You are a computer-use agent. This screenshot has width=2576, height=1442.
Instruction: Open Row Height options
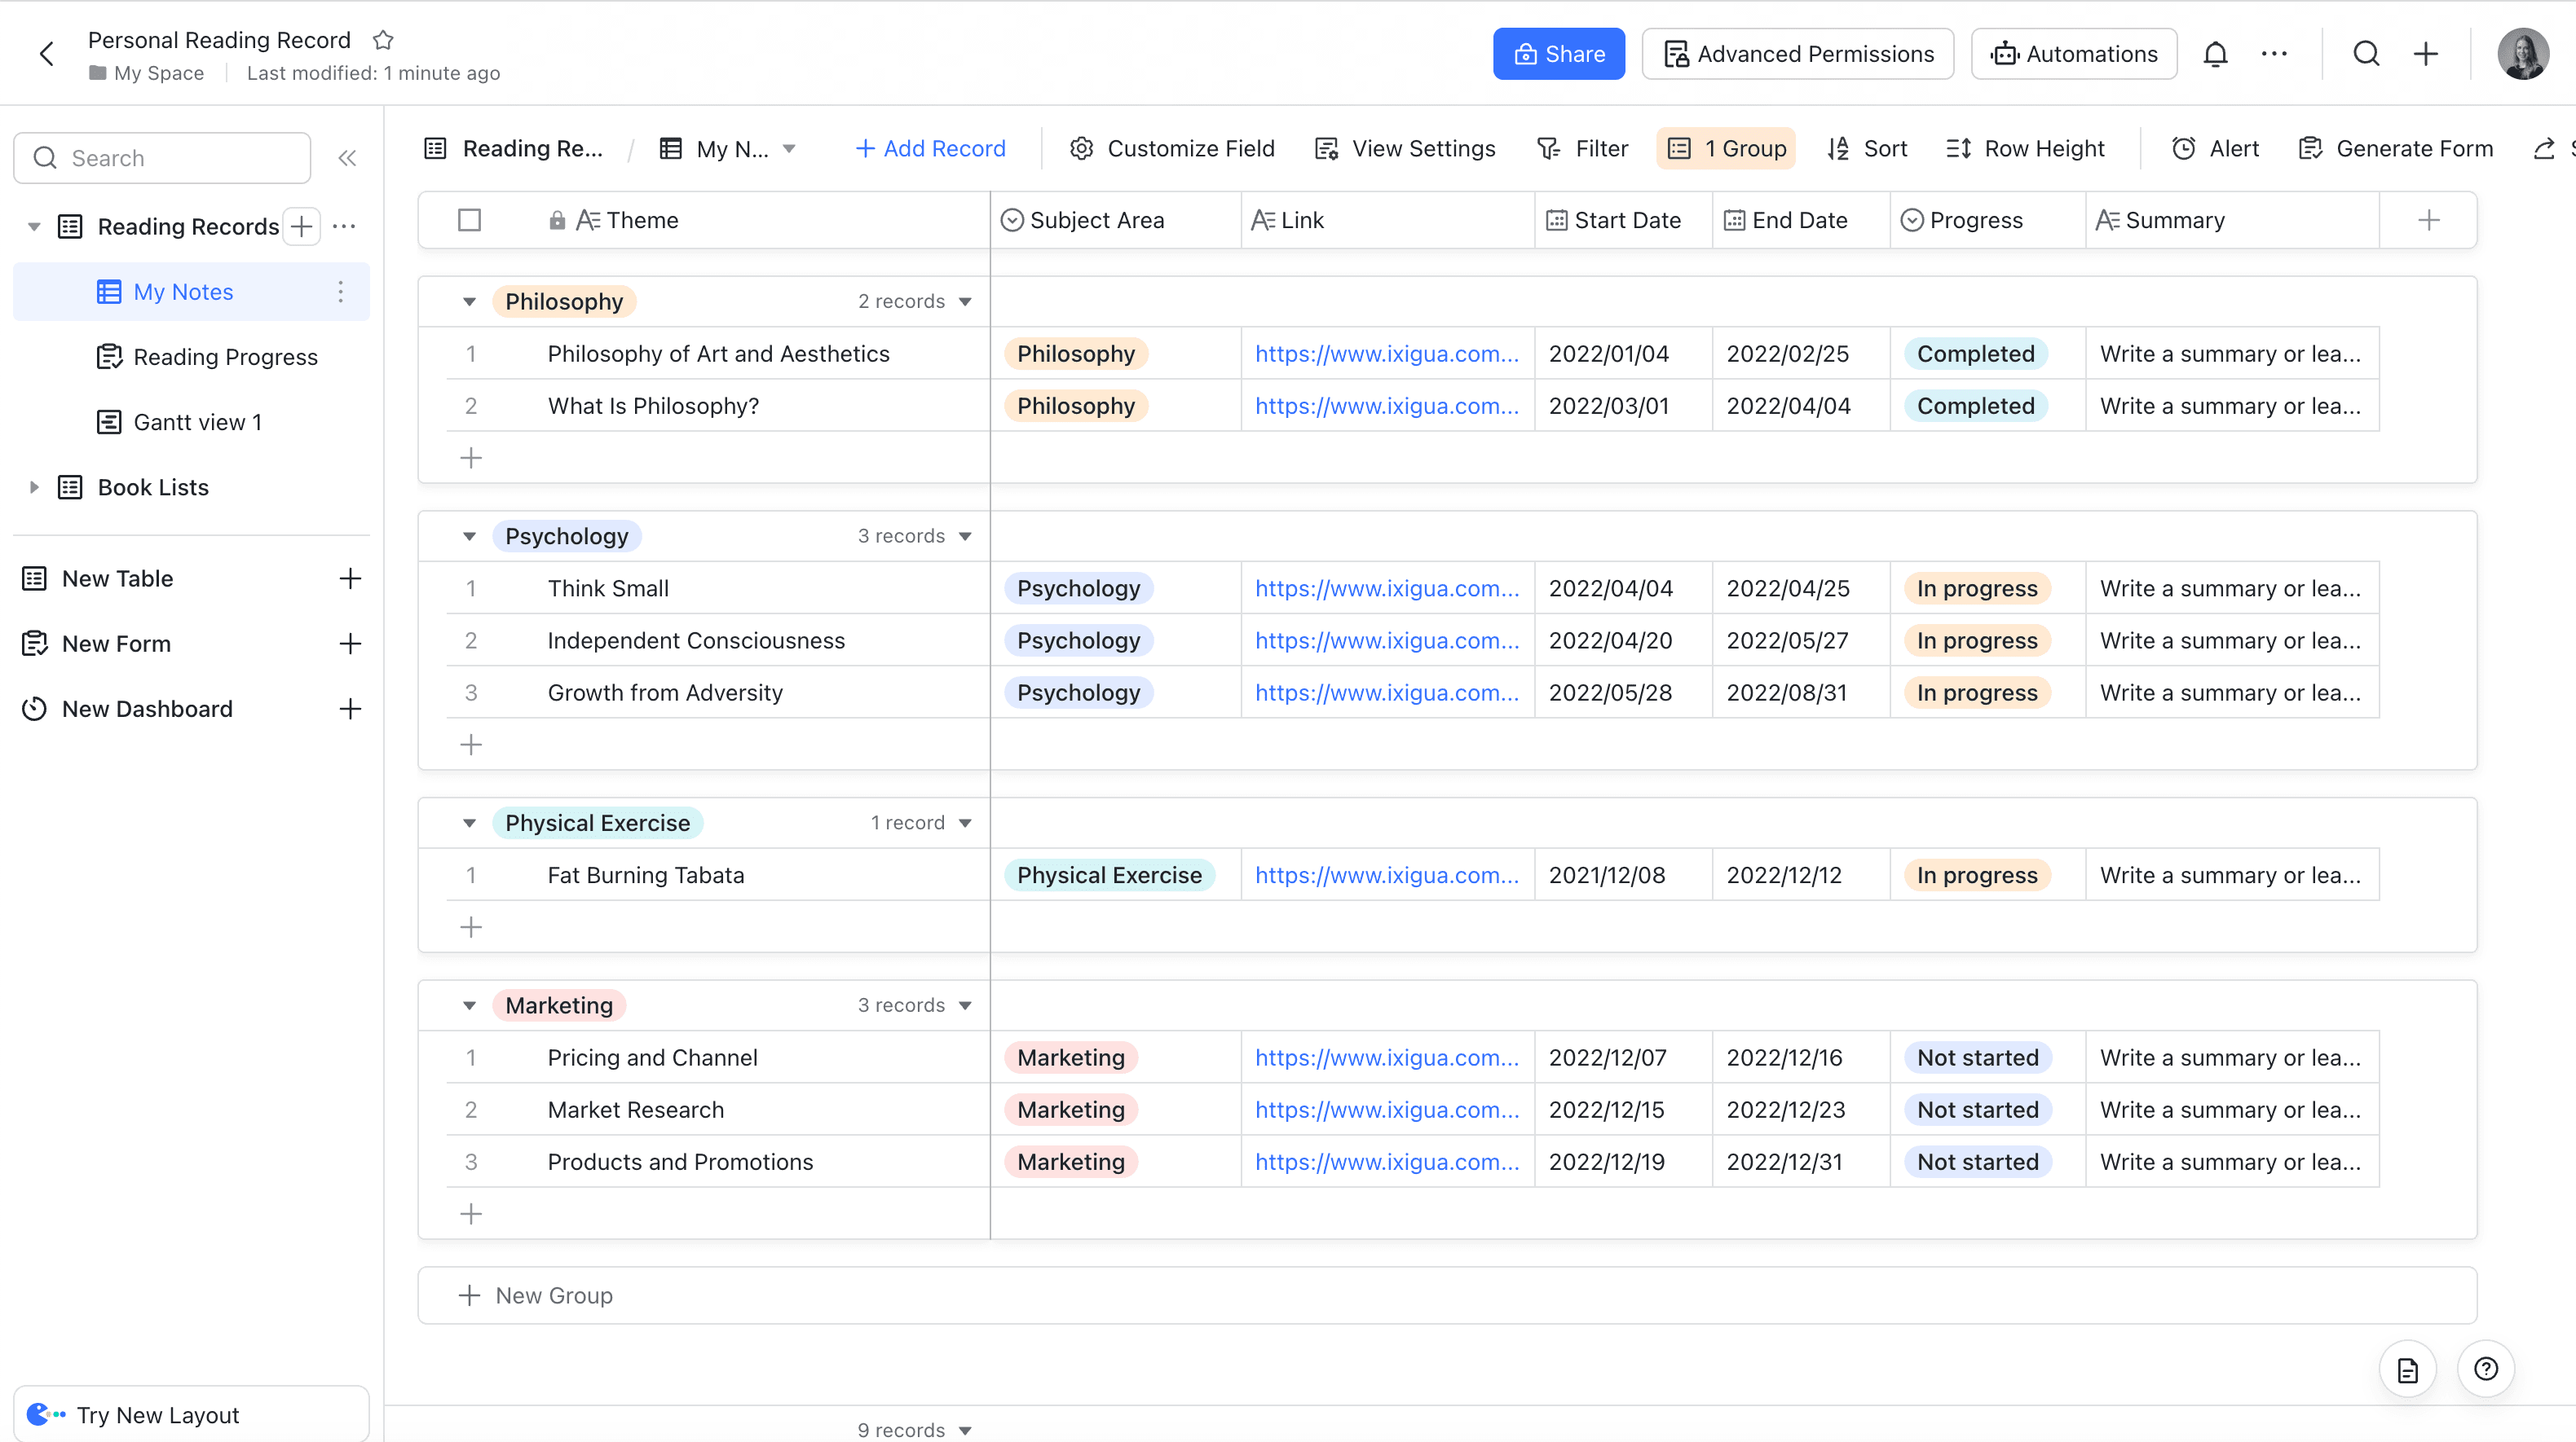pyautogui.click(x=2025, y=148)
